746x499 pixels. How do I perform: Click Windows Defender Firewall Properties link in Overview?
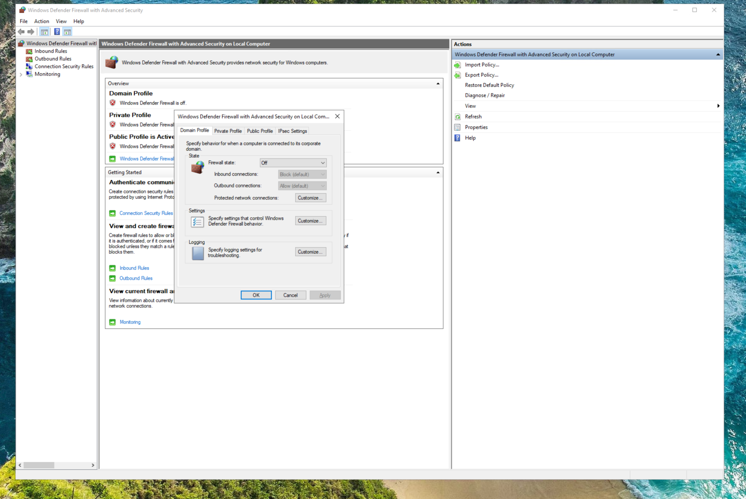(147, 159)
